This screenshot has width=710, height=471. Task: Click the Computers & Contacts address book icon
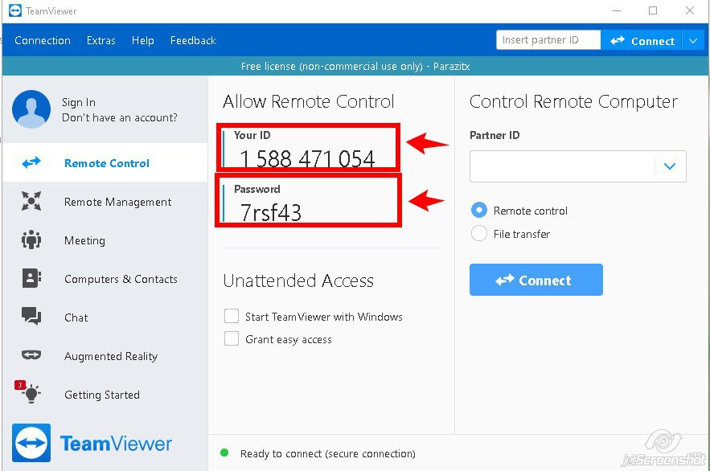[31, 279]
